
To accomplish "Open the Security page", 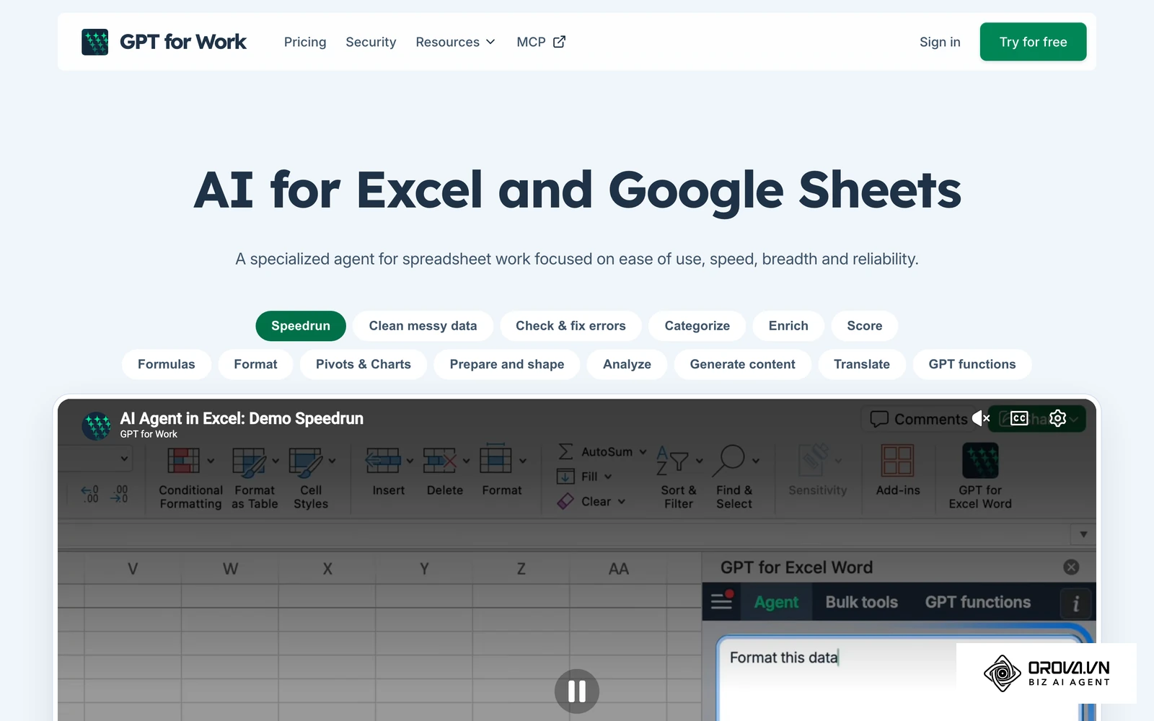I will pos(371,42).
